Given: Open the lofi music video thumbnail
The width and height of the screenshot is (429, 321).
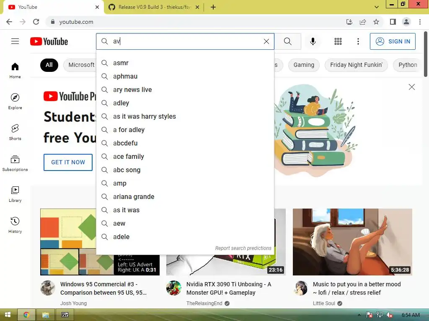Looking at the screenshot, I should tap(352, 242).
